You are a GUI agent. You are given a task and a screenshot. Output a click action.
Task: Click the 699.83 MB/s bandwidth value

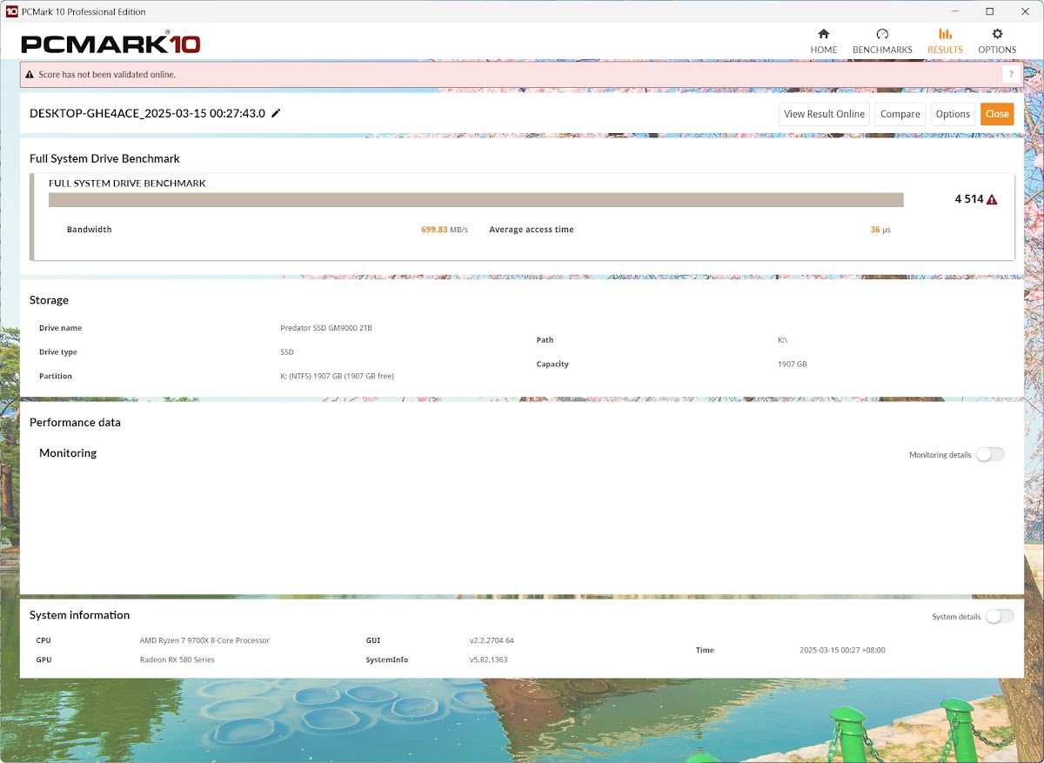tap(445, 230)
